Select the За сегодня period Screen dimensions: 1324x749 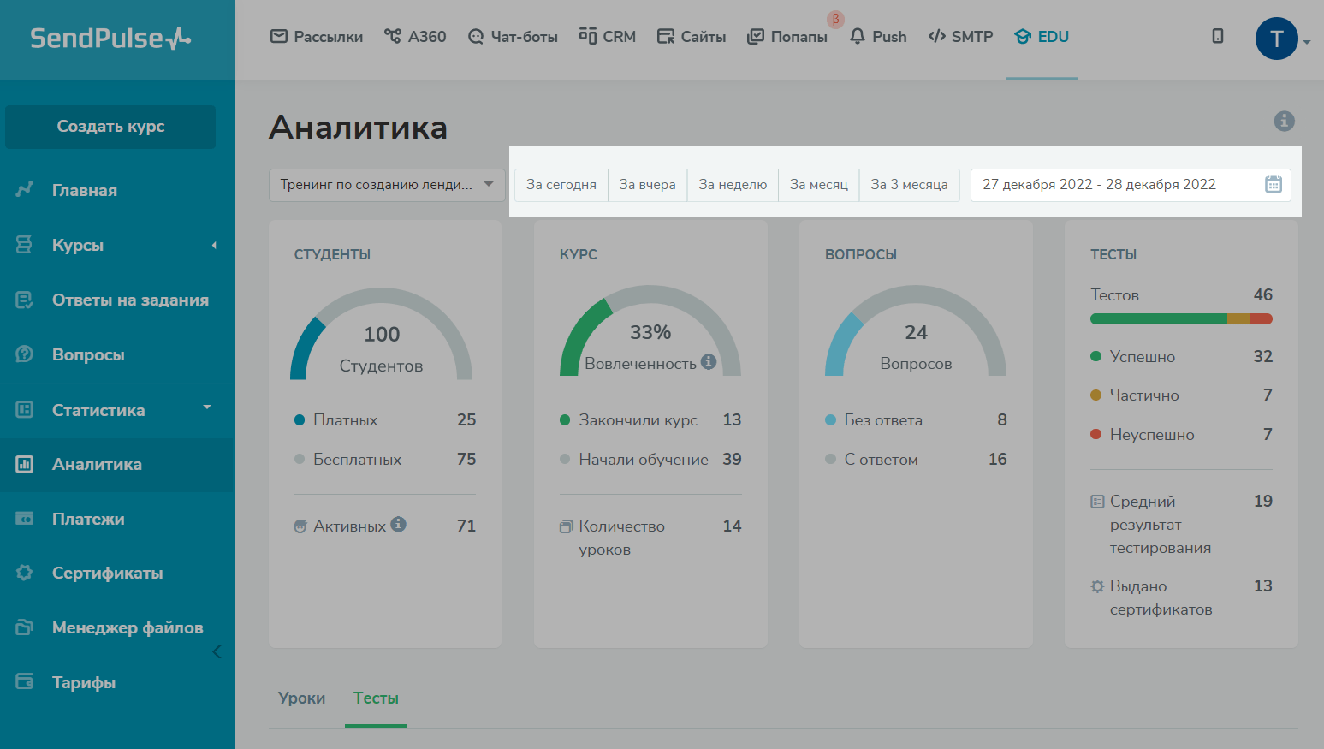pyautogui.click(x=561, y=185)
